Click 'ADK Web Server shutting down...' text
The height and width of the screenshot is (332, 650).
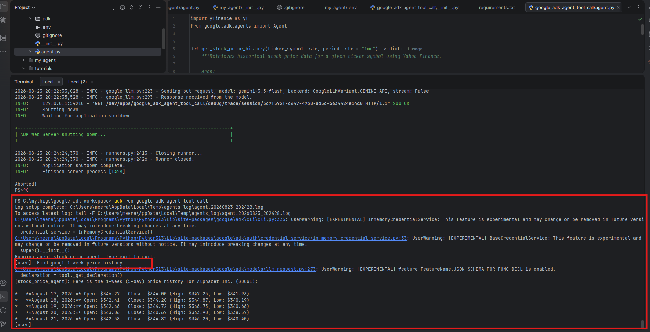(63, 134)
